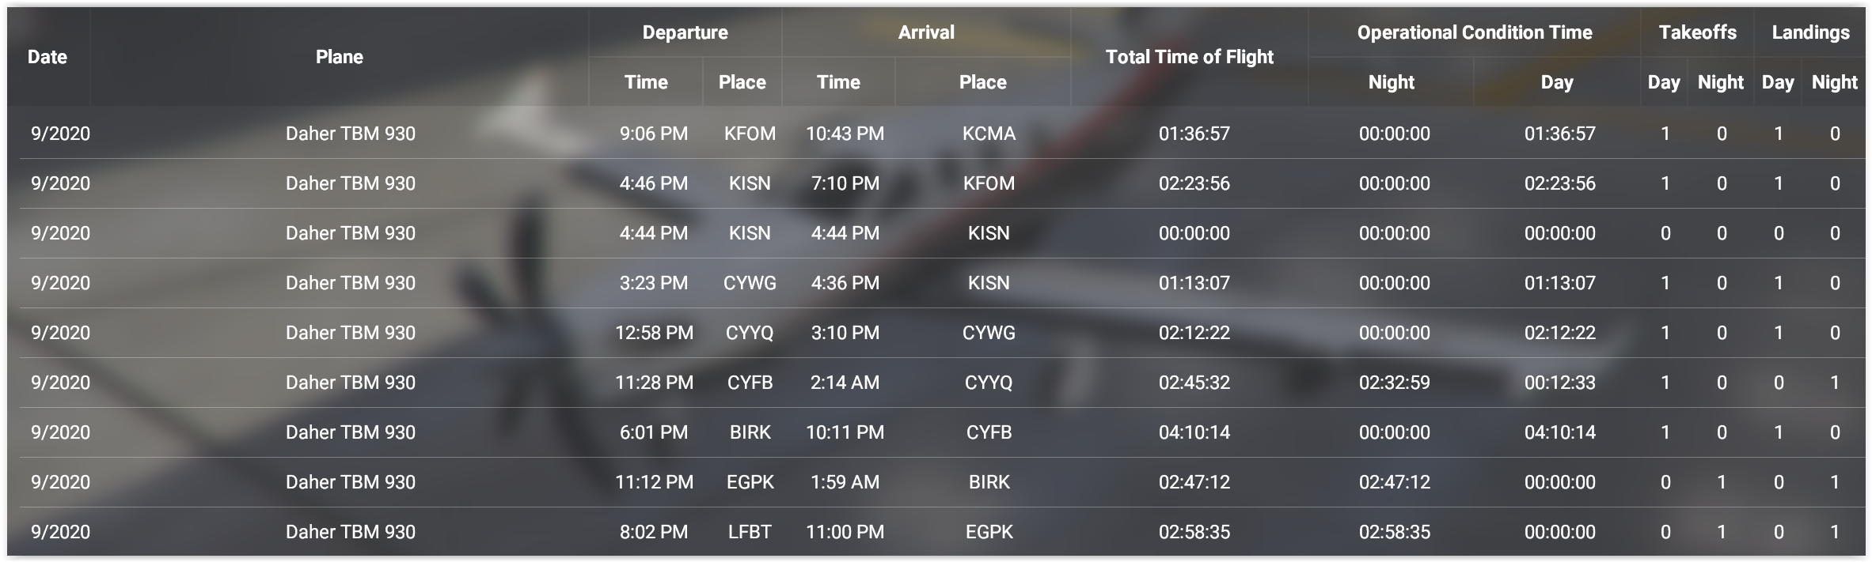Click the Date column header

47,57
